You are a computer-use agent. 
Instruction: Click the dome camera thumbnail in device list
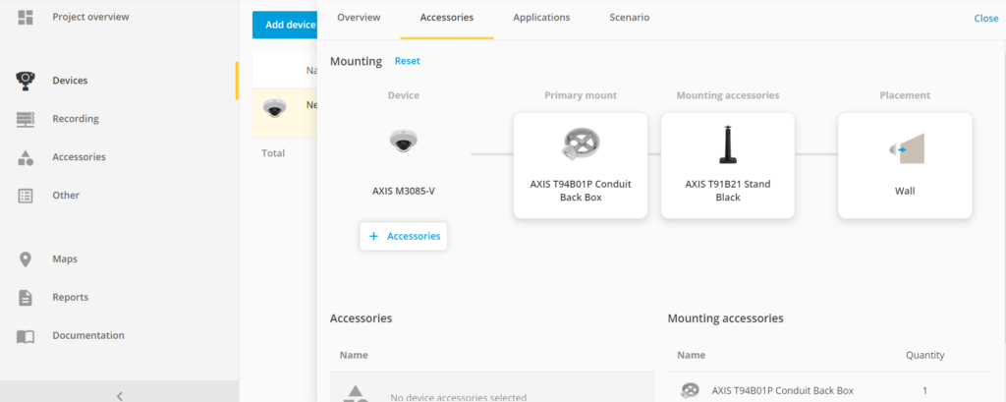coord(275,108)
